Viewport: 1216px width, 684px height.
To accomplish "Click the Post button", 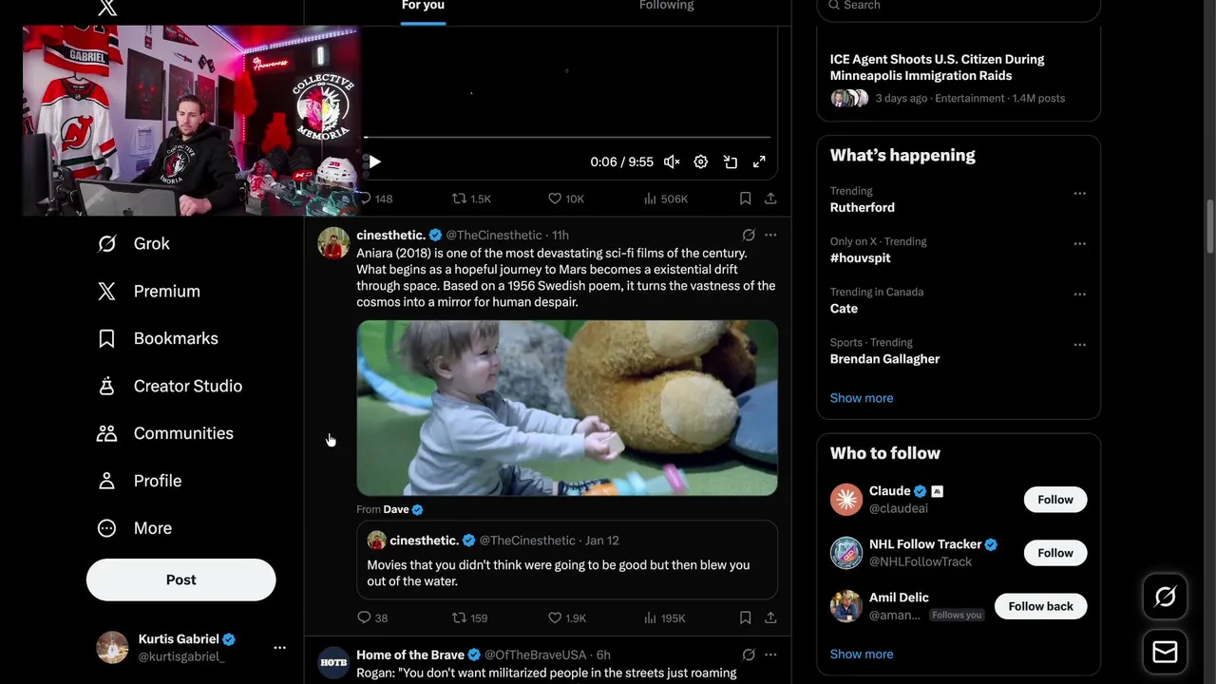I will point(180,579).
